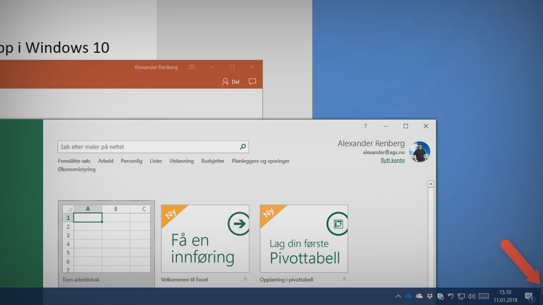Select the Planleggere og sporinger search category
The width and height of the screenshot is (543, 305).
[x=260, y=161]
